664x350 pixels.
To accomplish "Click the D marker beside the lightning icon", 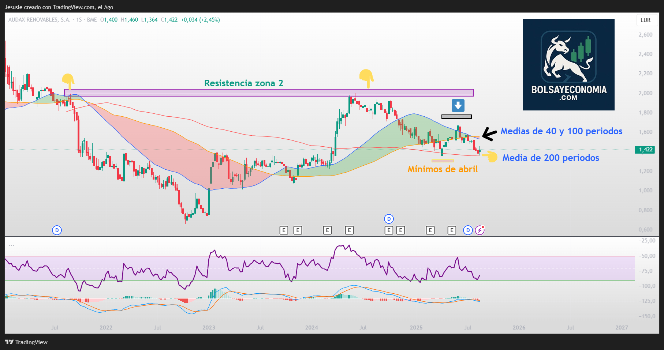I will (468, 230).
